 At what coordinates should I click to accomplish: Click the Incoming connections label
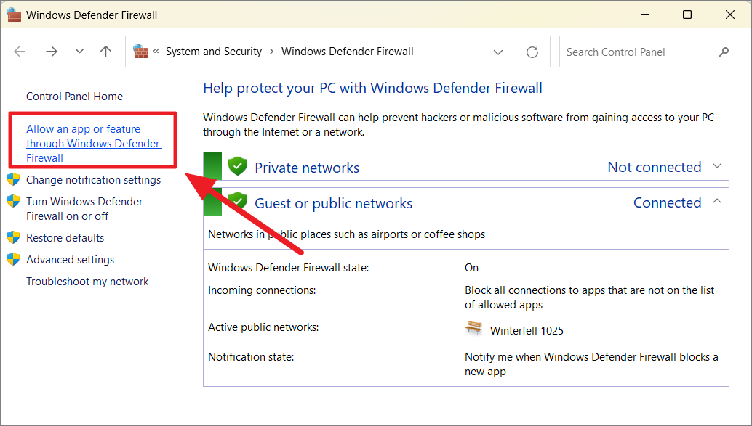tap(262, 290)
